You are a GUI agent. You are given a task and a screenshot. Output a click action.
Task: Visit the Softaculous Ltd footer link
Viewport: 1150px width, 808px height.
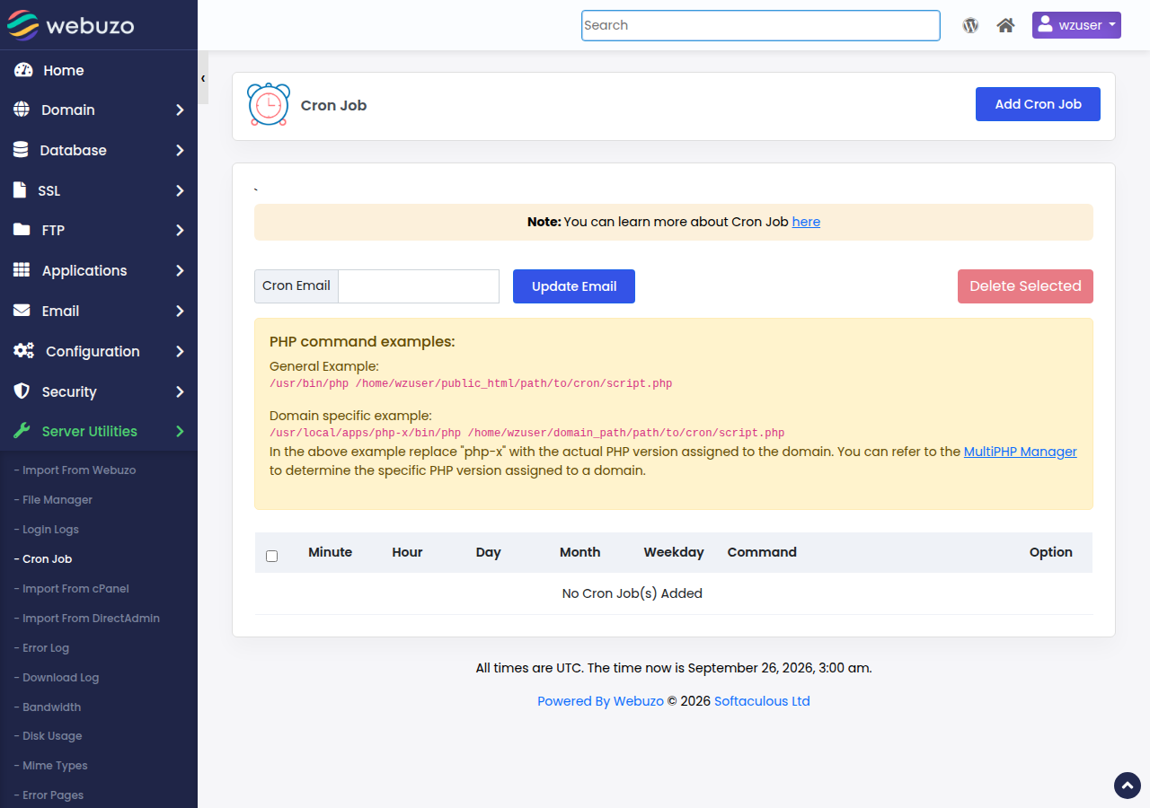click(762, 701)
